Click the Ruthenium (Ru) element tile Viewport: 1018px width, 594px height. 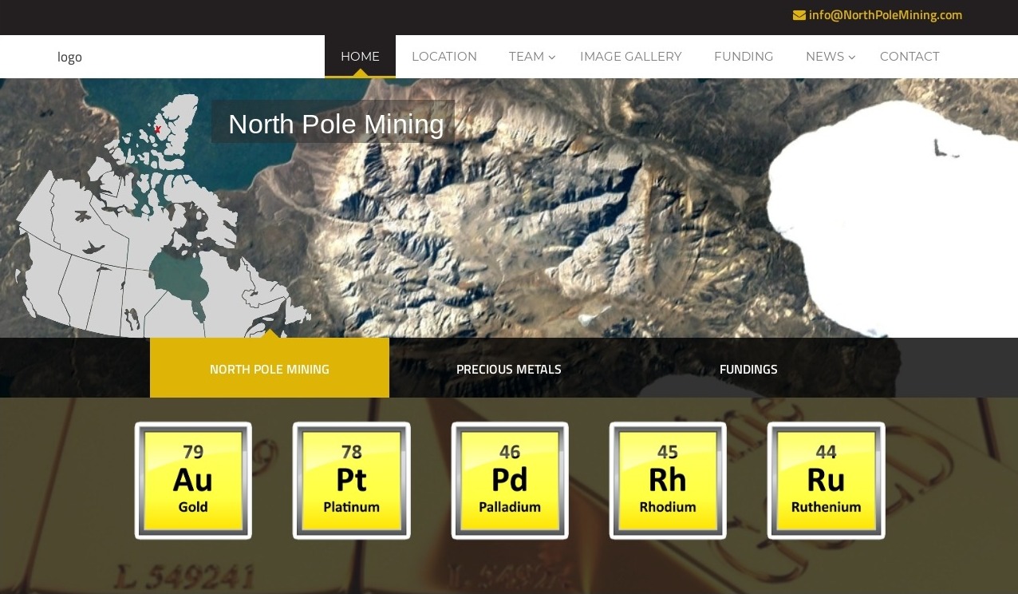click(x=826, y=481)
